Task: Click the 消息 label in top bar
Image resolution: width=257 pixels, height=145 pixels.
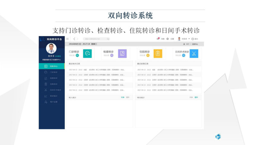Action: [x=163, y=39]
